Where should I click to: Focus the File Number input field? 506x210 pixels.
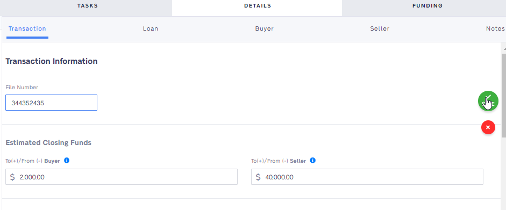(x=51, y=103)
